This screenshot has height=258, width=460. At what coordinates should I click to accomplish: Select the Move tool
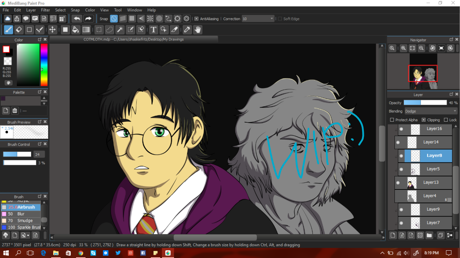tap(52, 30)
